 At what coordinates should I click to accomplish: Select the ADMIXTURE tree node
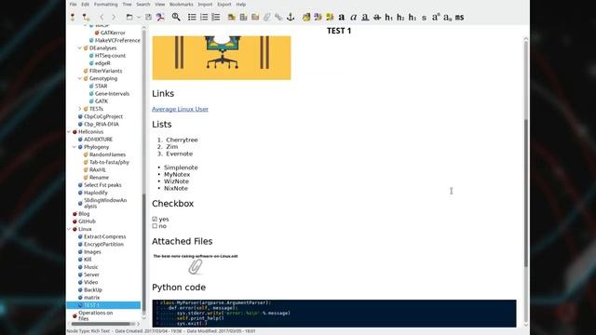pos(98,140)
